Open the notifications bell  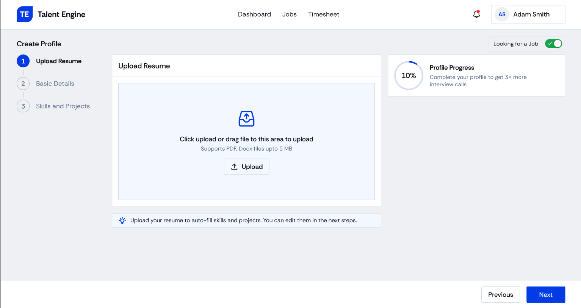tap(476, 14)
